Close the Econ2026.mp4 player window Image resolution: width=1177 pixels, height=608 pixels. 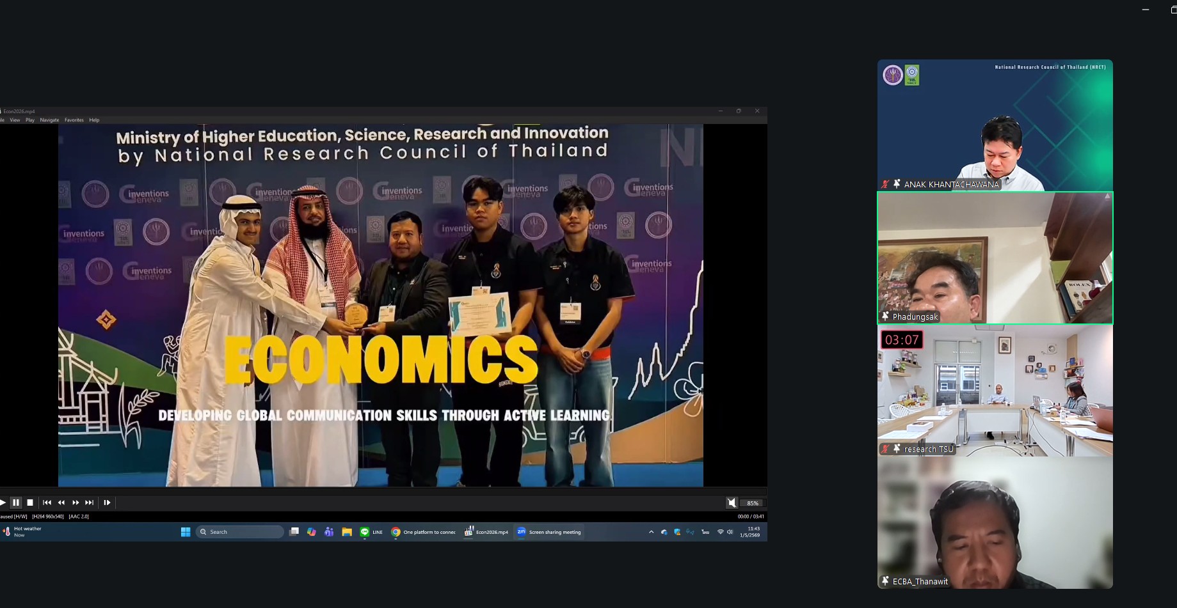(757, 111)
